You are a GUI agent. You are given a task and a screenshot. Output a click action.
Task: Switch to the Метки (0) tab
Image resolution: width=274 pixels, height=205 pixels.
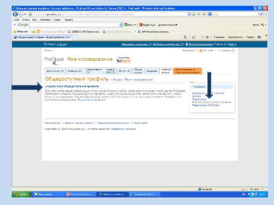[124, 71]
